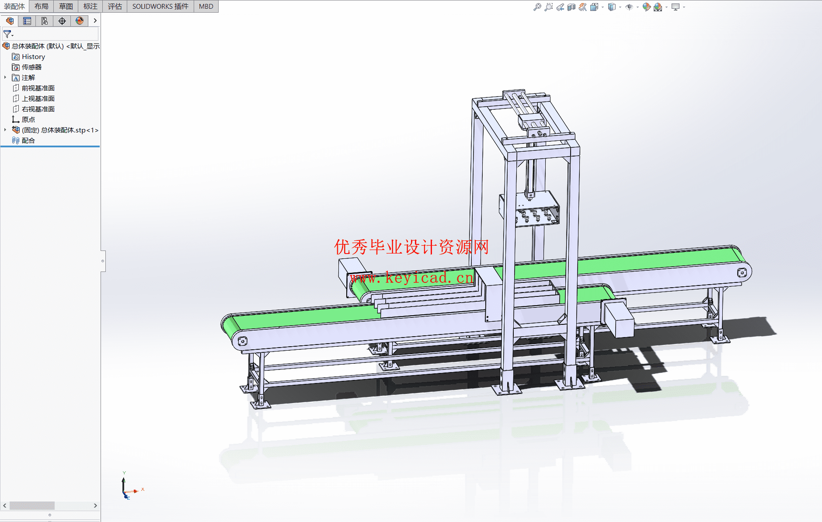
Task: Click the 传感器 sensor folder icon
Action: pos(16,67)
